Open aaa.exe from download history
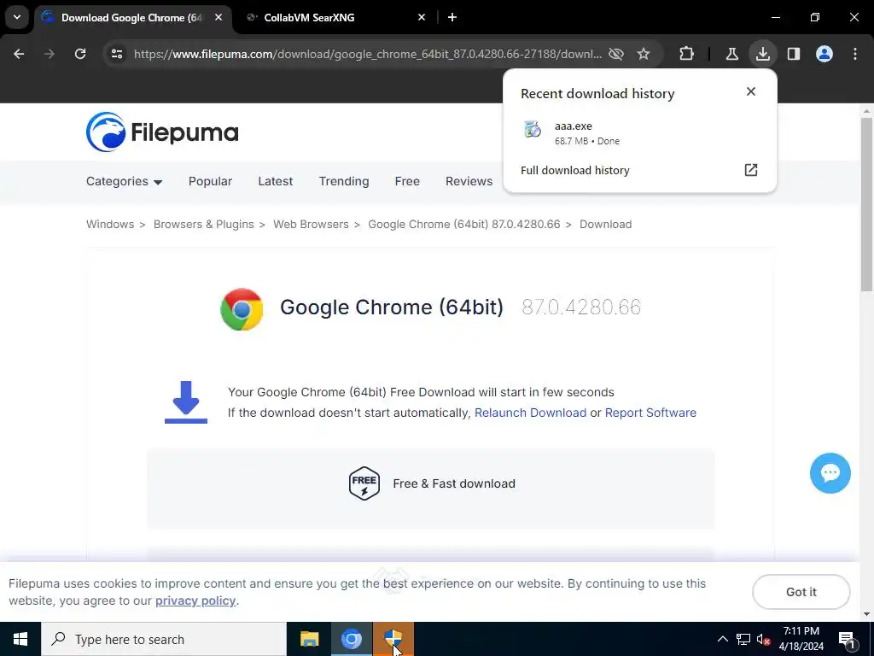The width and height of the screenshot is (874, 656). [x=639, y=132]
